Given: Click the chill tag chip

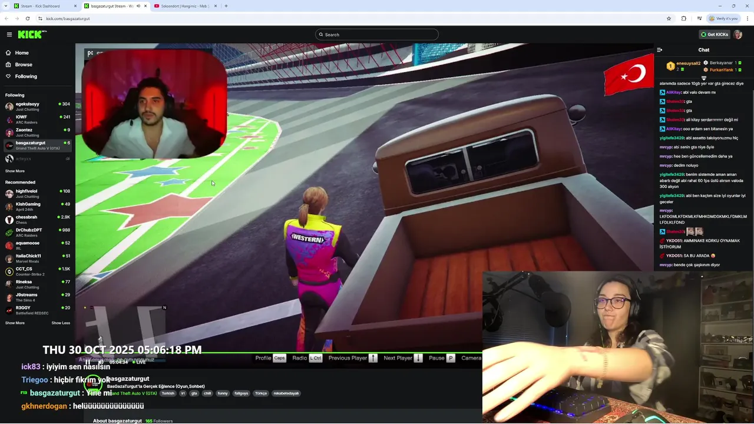Looking at the screenshot, I should pos(207,393).
